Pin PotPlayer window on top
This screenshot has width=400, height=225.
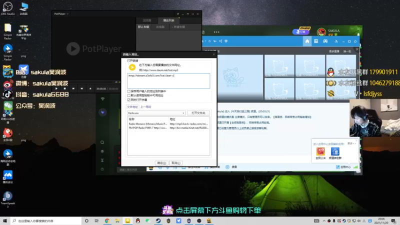click(x=178, y=14)
